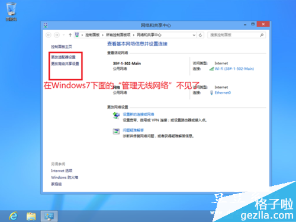
Task: Open 设置新的连接或网络 link
Action: [139, 114]
